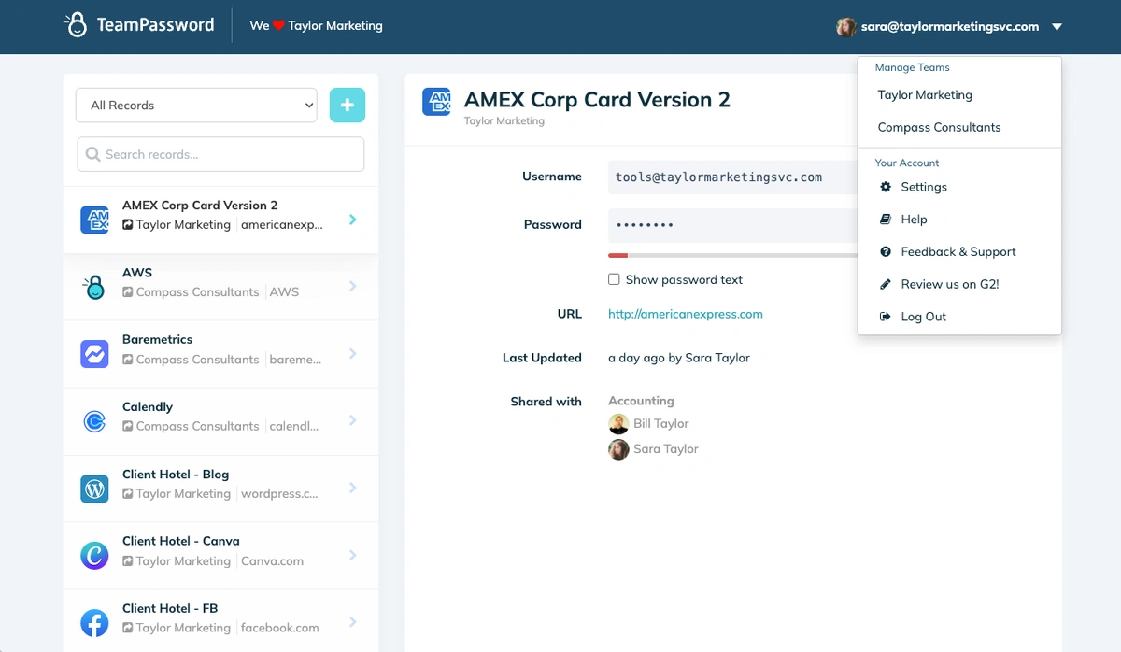
Task: Click the Review pencil icon
Action: click(886, 284)
